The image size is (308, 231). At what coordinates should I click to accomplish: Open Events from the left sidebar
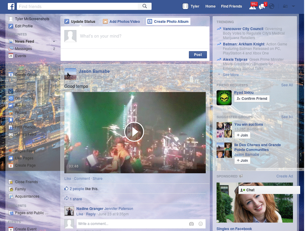pos(20,56)
